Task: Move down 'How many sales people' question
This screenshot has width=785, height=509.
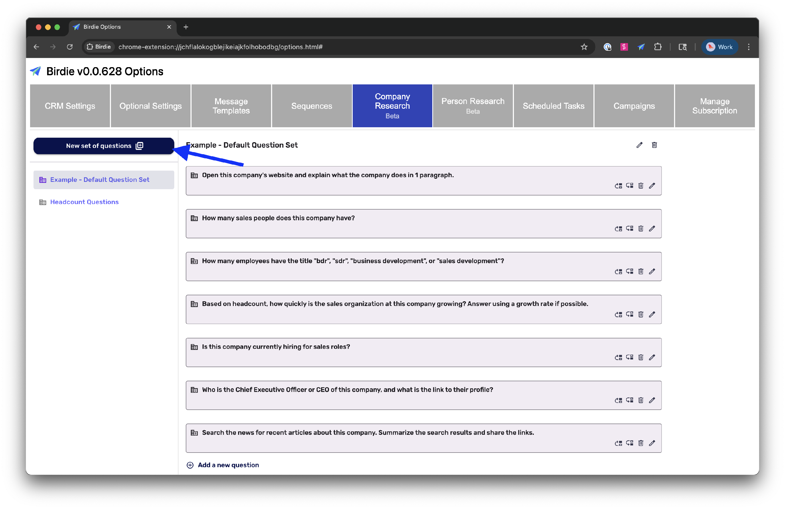Action: pos(629,229)
